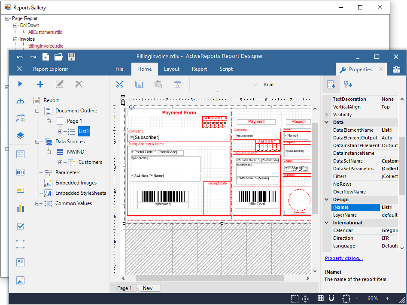Toggle snap magnet in the status bar
This screenshot has width=407, height=305.
331,298
